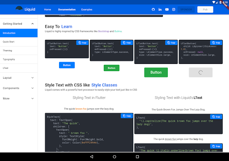229x161 pixels.
Task: Collapse the Getting Started section
Action: 19,24
